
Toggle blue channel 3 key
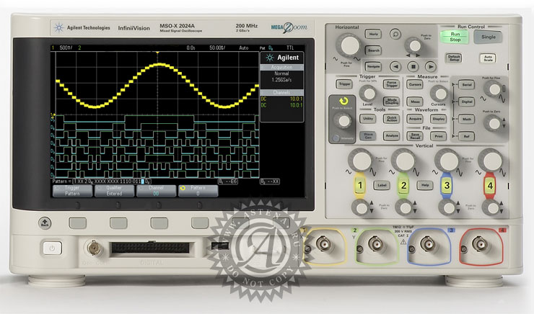[x=447, y=185]
